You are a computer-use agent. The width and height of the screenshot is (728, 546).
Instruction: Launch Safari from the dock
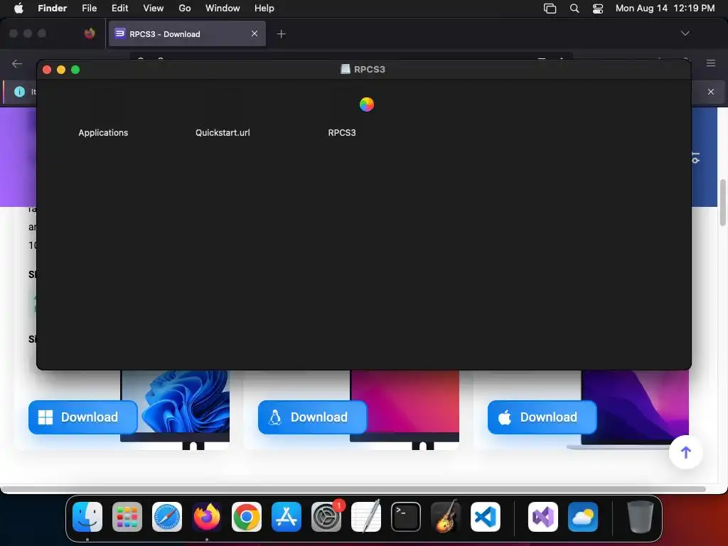tap(167, 517)
